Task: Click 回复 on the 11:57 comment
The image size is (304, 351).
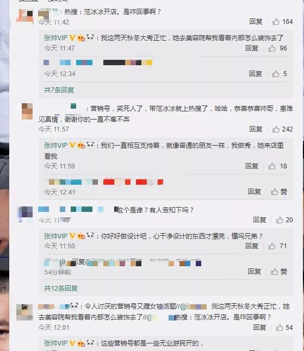Action: pyautogui.click(x=256, y=129)
